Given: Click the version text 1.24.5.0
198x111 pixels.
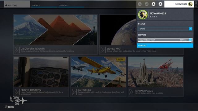Looking at the screenshot, I should 153,17.
